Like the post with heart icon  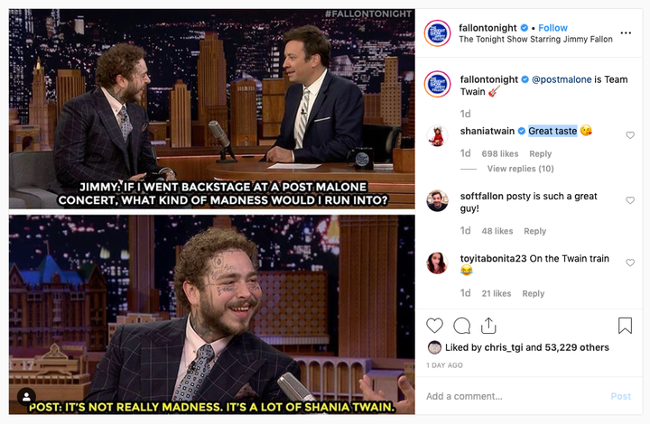[x=434, y=326]
